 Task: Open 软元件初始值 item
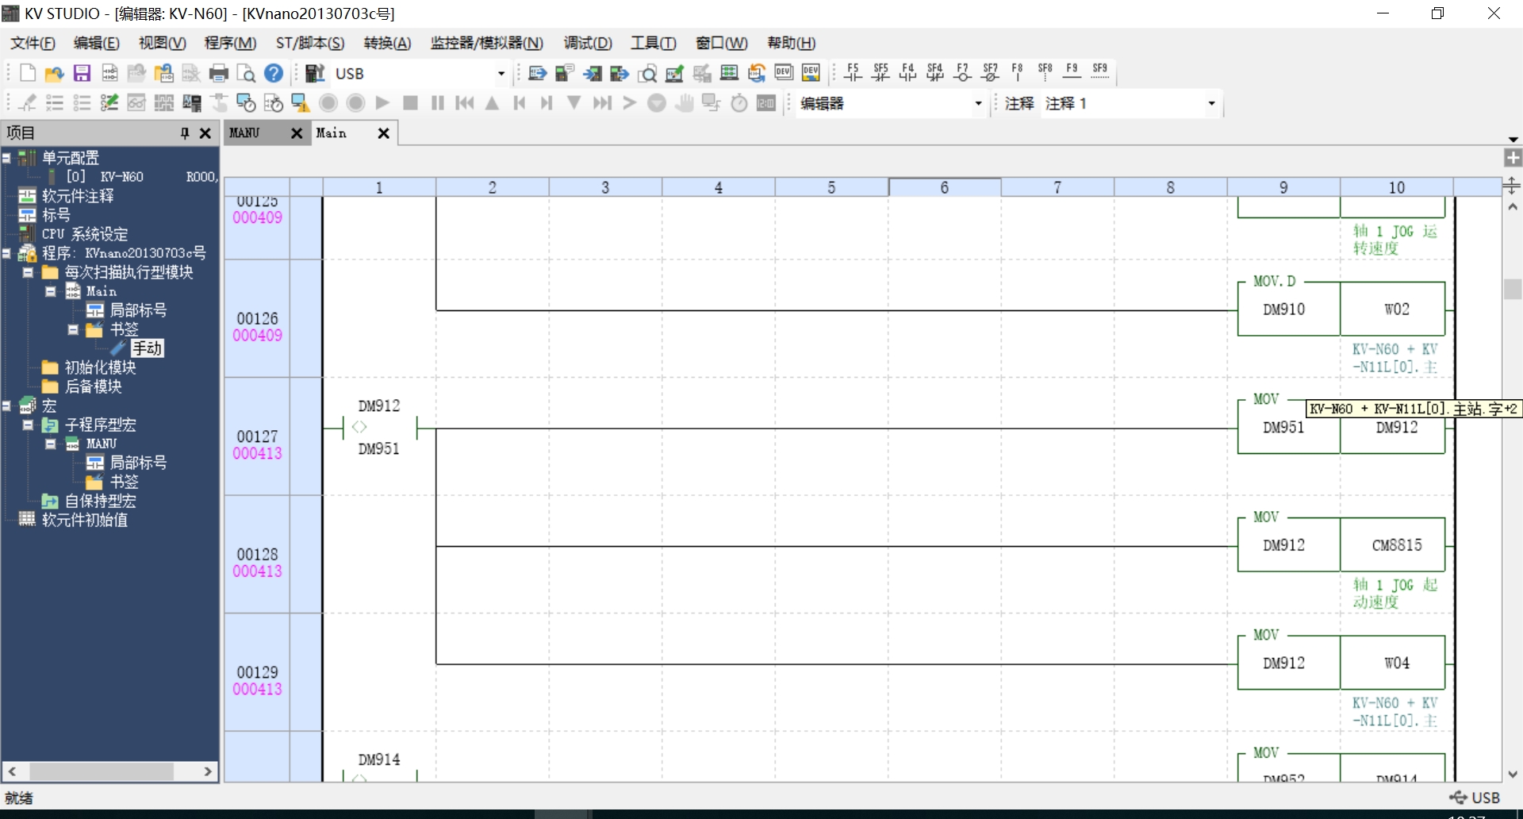tap(85, 520)
